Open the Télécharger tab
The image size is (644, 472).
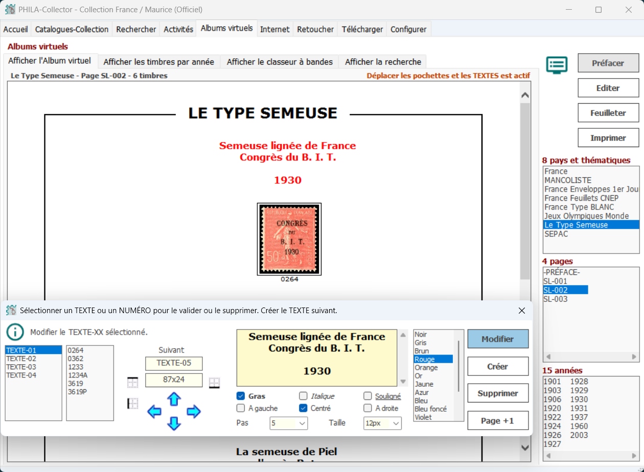pos(362,29)
